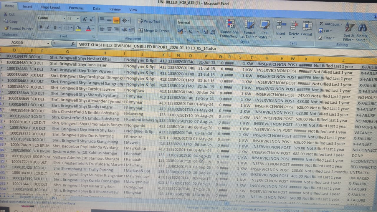Open the Calibri font name dropdown
Screen dimensions: 377x212
click(65, 19)
